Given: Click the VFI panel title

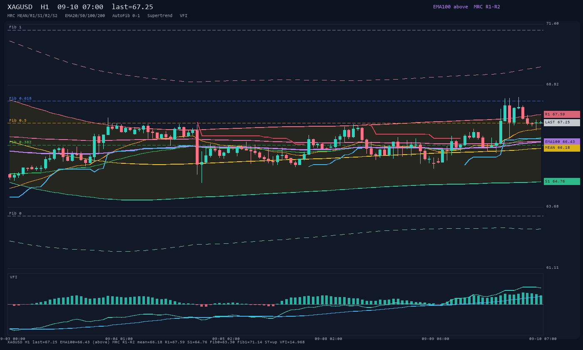Looking at the screenshot, I should 14,277.
